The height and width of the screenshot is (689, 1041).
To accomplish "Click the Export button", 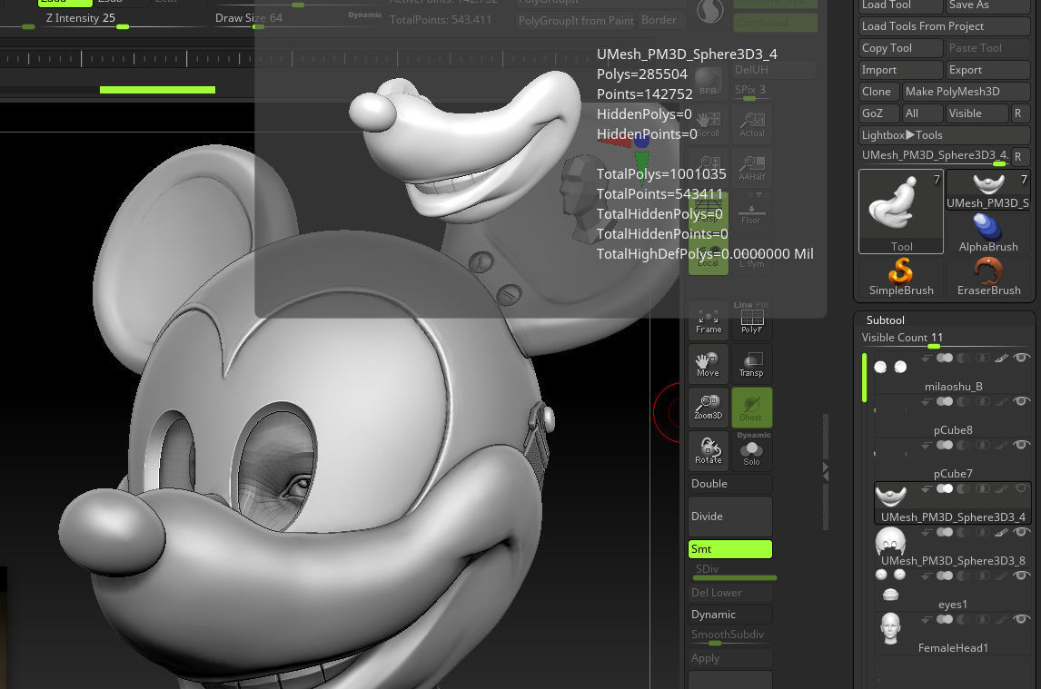I will (x=988, y=70).
